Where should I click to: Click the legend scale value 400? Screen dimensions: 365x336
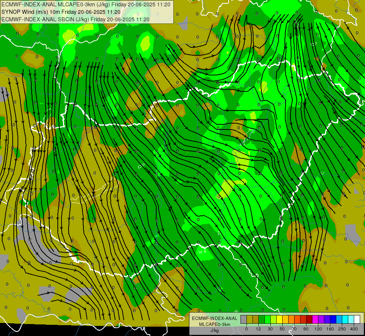(354, 329)
